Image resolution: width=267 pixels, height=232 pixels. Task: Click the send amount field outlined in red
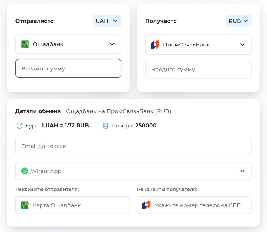(x=68, y=68)
